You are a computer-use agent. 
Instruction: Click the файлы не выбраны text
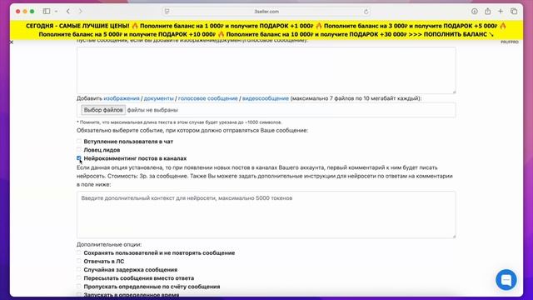(x=152, y=110)
